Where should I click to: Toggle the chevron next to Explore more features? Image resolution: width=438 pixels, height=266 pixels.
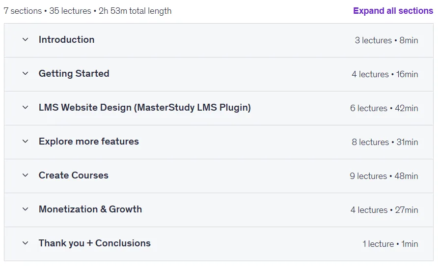(x=25, y=141)
